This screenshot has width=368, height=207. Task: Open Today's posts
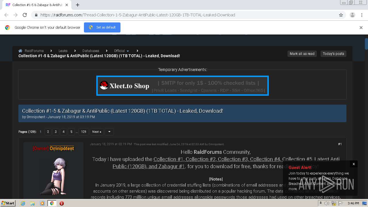333,54
